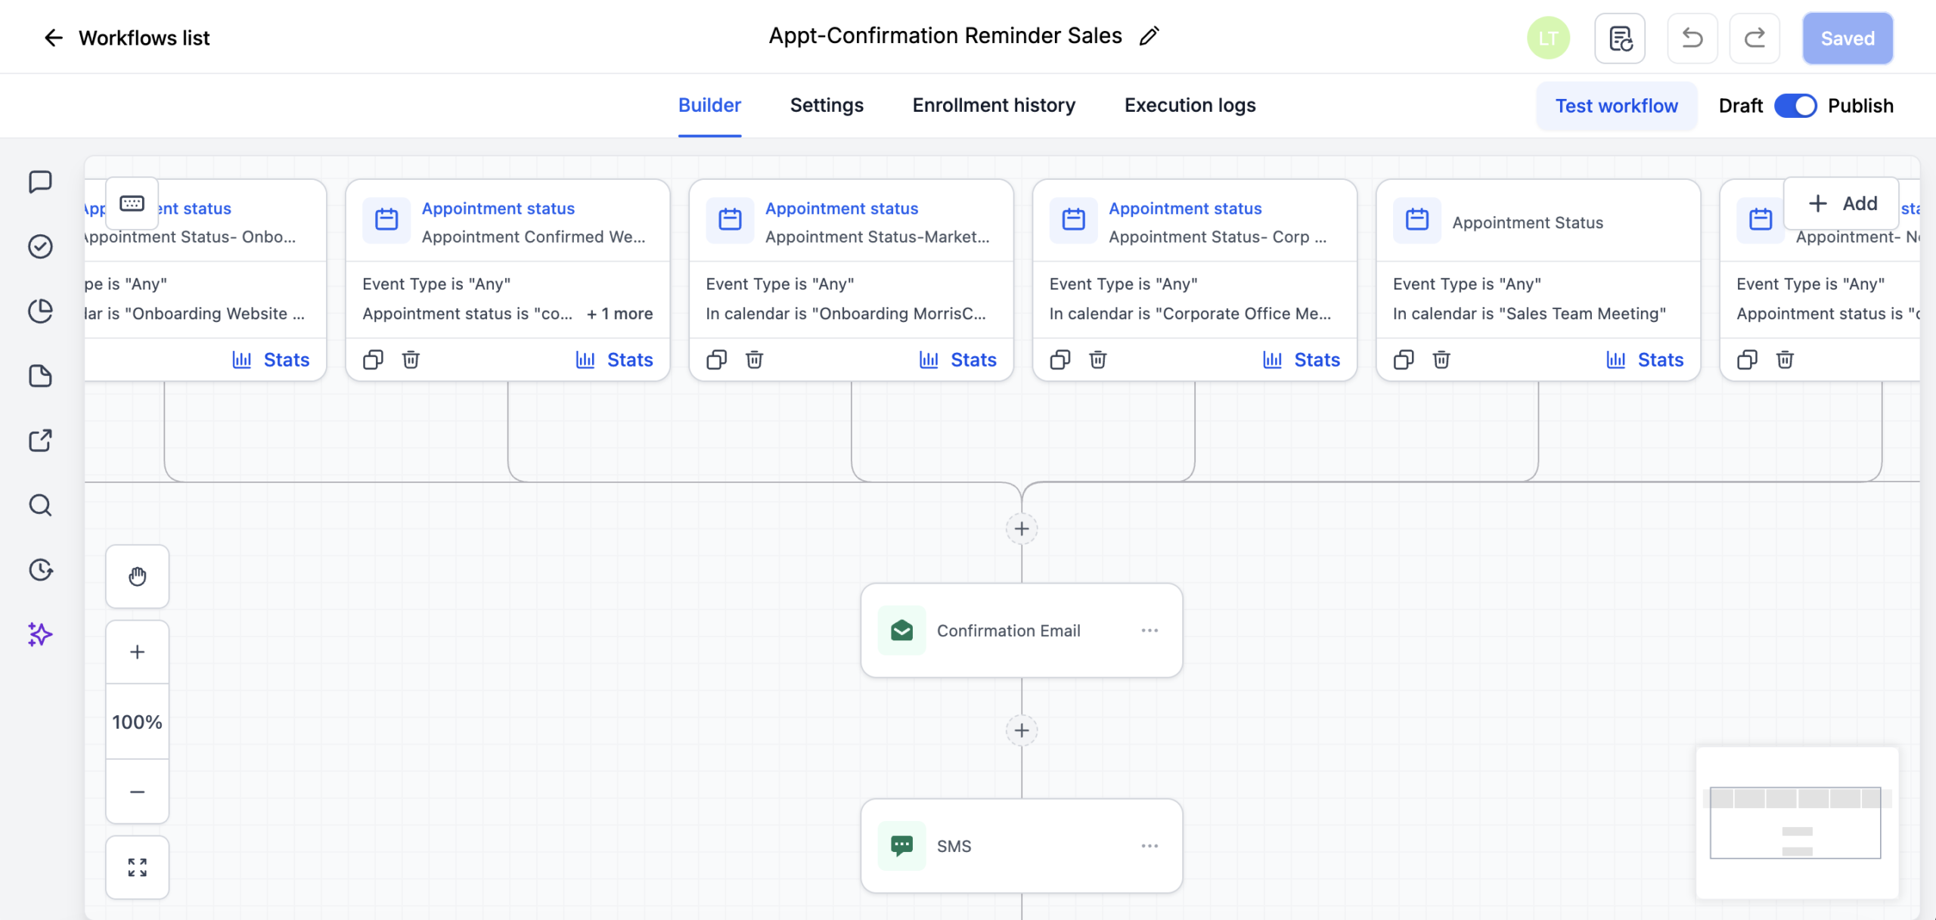Delete the Appointment Confirmed trigger

pos(411,360)
